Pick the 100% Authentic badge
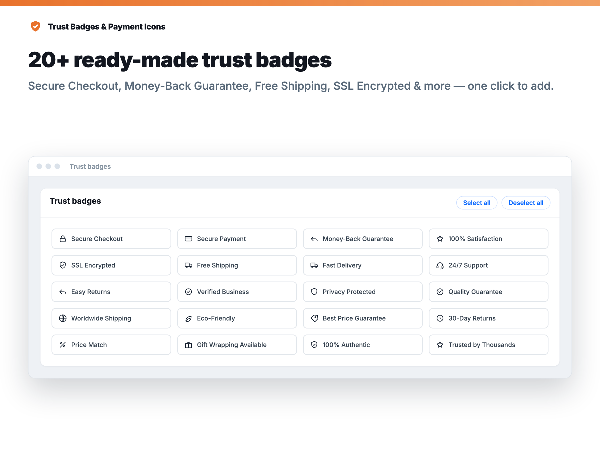The image size is (600, 450). [x=363, y=345]
